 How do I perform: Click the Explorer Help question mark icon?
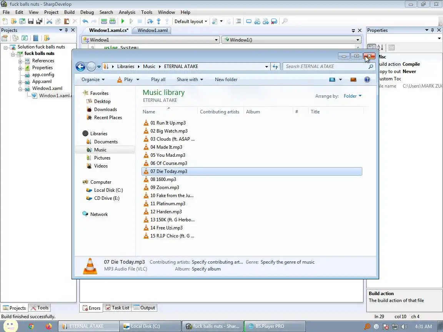pyautogui.click(x=367, y=80)
